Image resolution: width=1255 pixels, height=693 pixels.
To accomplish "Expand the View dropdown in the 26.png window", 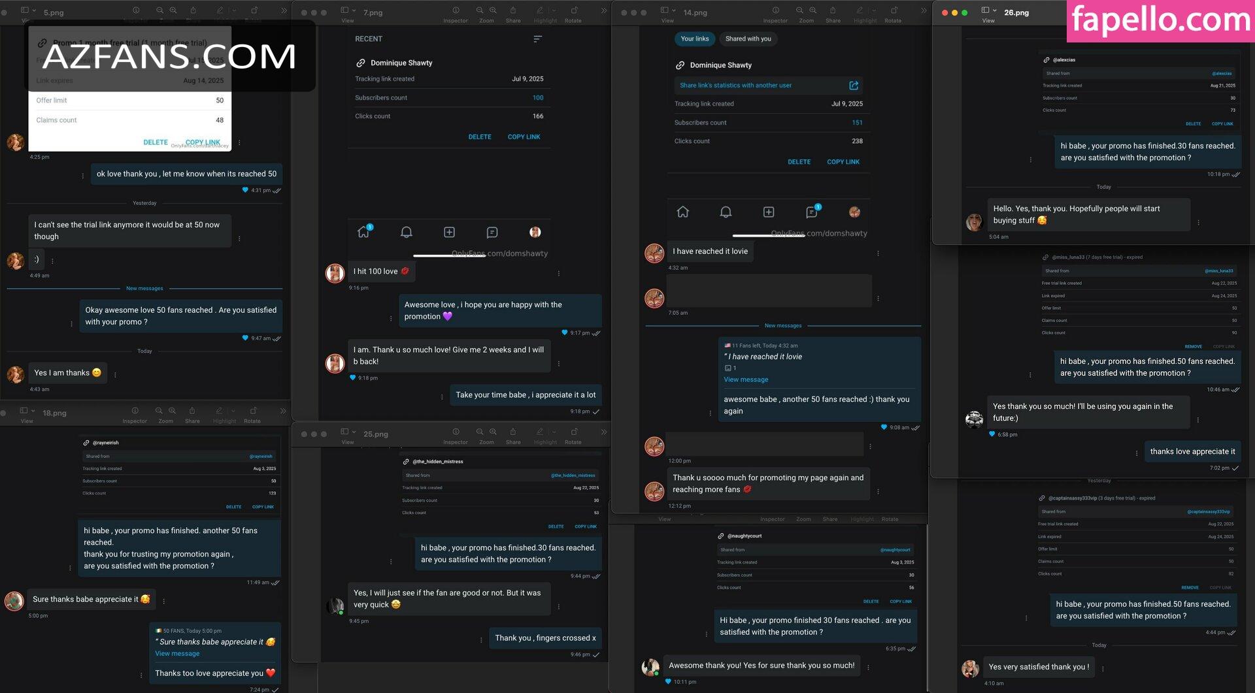I will click(994, 11).
